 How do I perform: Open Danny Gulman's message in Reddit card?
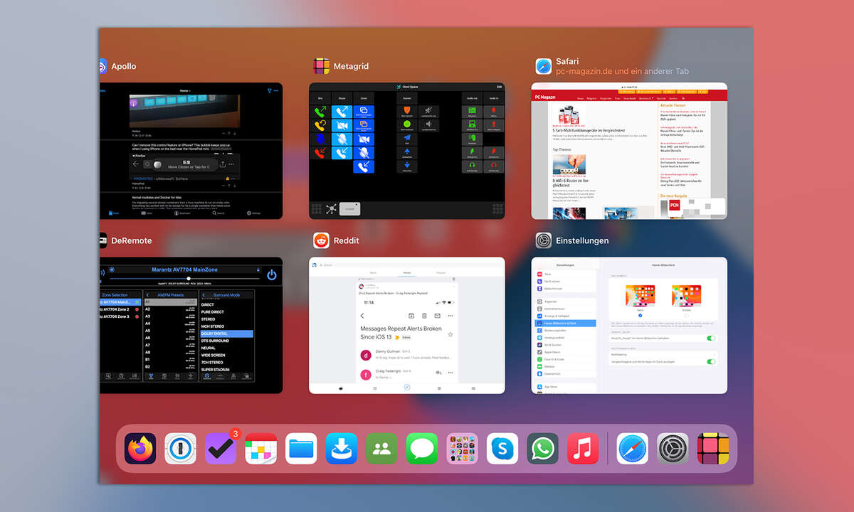406,354
